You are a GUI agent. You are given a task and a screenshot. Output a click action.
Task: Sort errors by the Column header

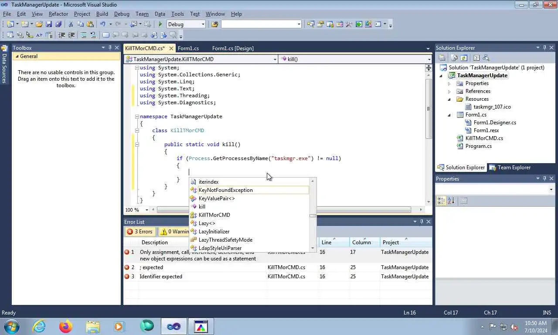(x=364, y=243)
